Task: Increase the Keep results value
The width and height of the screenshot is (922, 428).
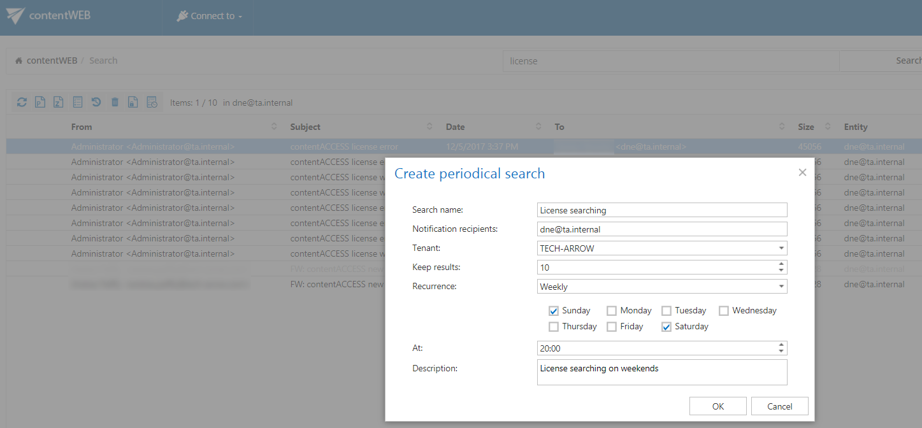Action: [781, 264]
